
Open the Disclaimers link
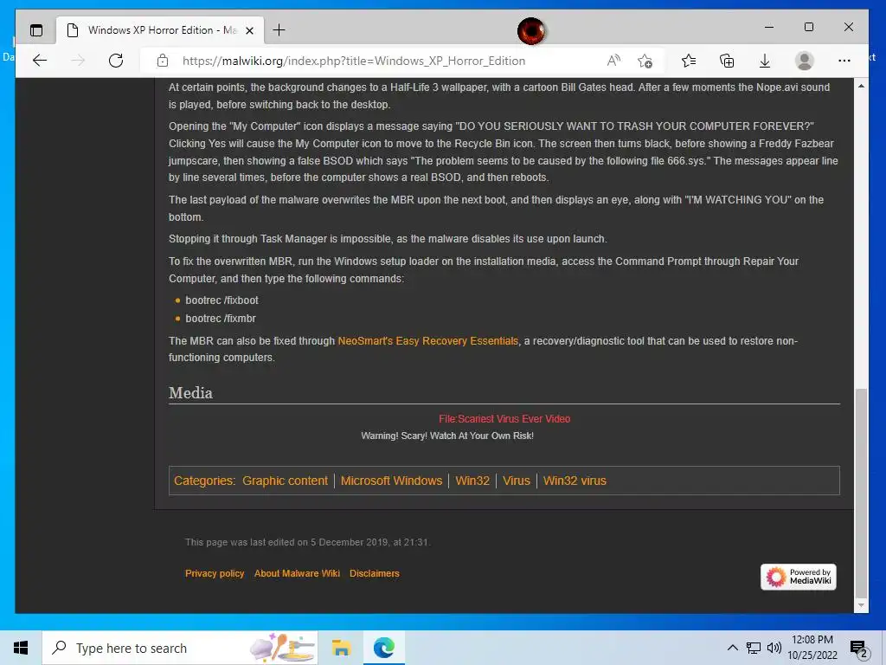coord(375,573)
